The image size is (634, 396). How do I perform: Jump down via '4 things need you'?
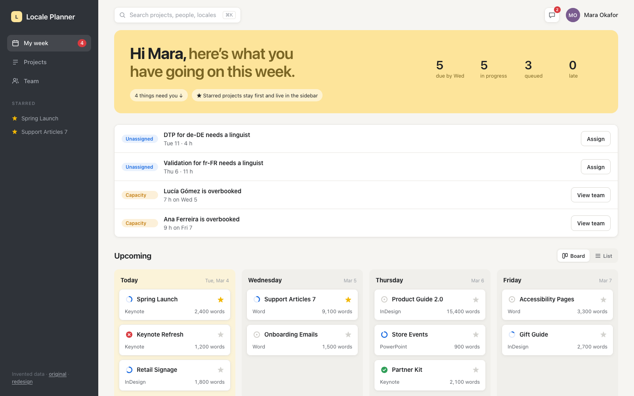159,95
